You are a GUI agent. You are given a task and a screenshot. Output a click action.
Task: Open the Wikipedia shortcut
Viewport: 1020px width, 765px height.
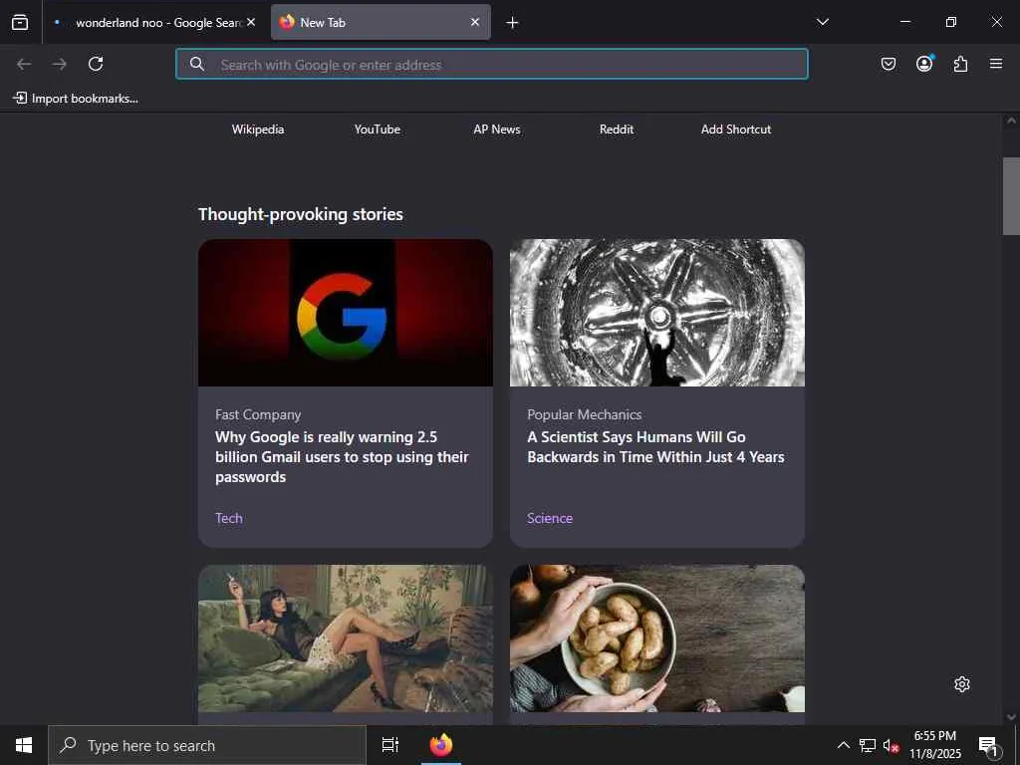(258, 129)
